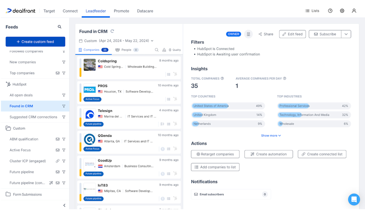The height and width of the screenshot is (211, 365).
Task: Open user profile icon
Action: tap(354, 11)
